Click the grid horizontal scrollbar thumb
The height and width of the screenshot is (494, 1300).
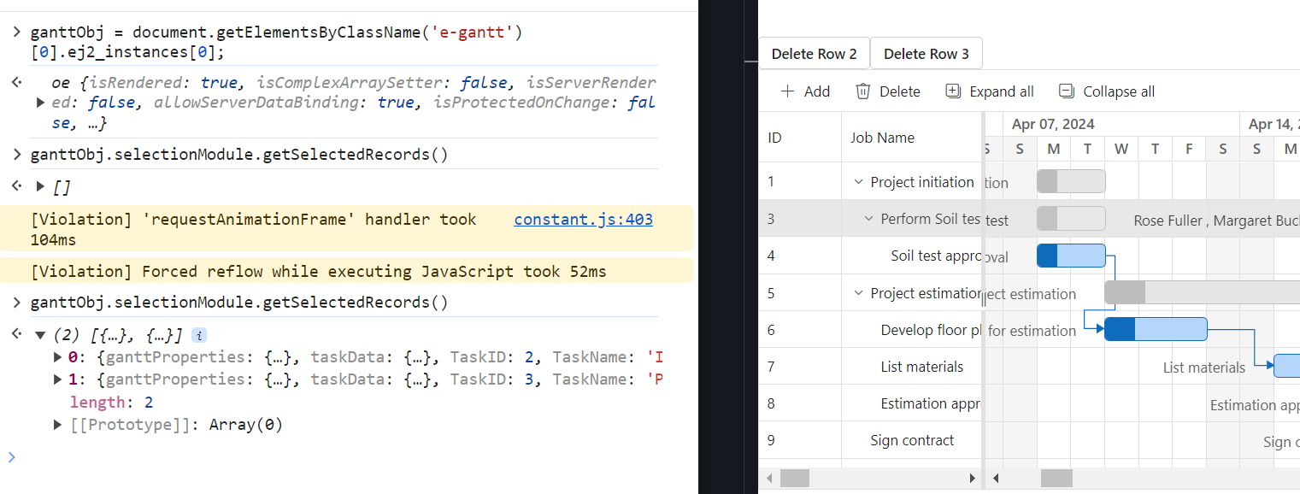(x=794, y=478)
